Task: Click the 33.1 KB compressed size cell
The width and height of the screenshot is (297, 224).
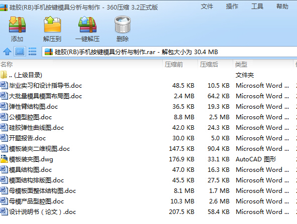Action: [x=219, y=159]
